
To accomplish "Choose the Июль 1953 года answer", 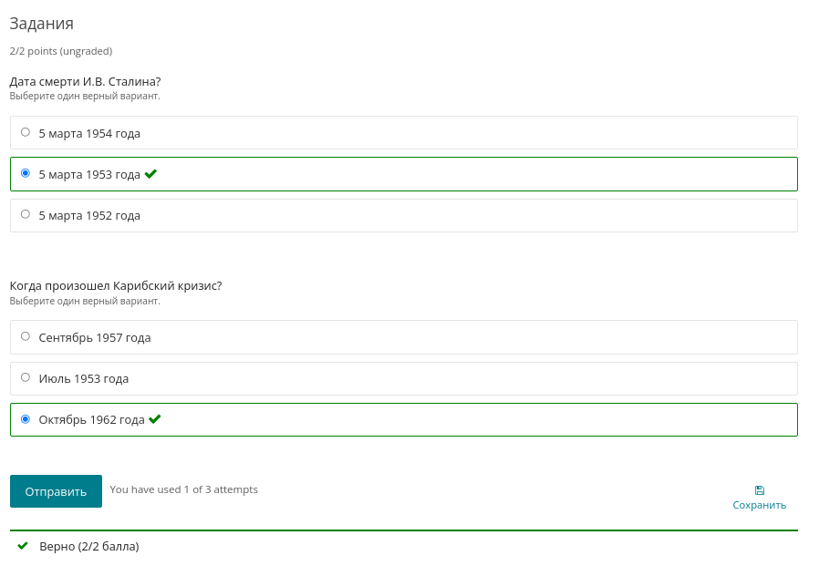I will tap(26, 377).
